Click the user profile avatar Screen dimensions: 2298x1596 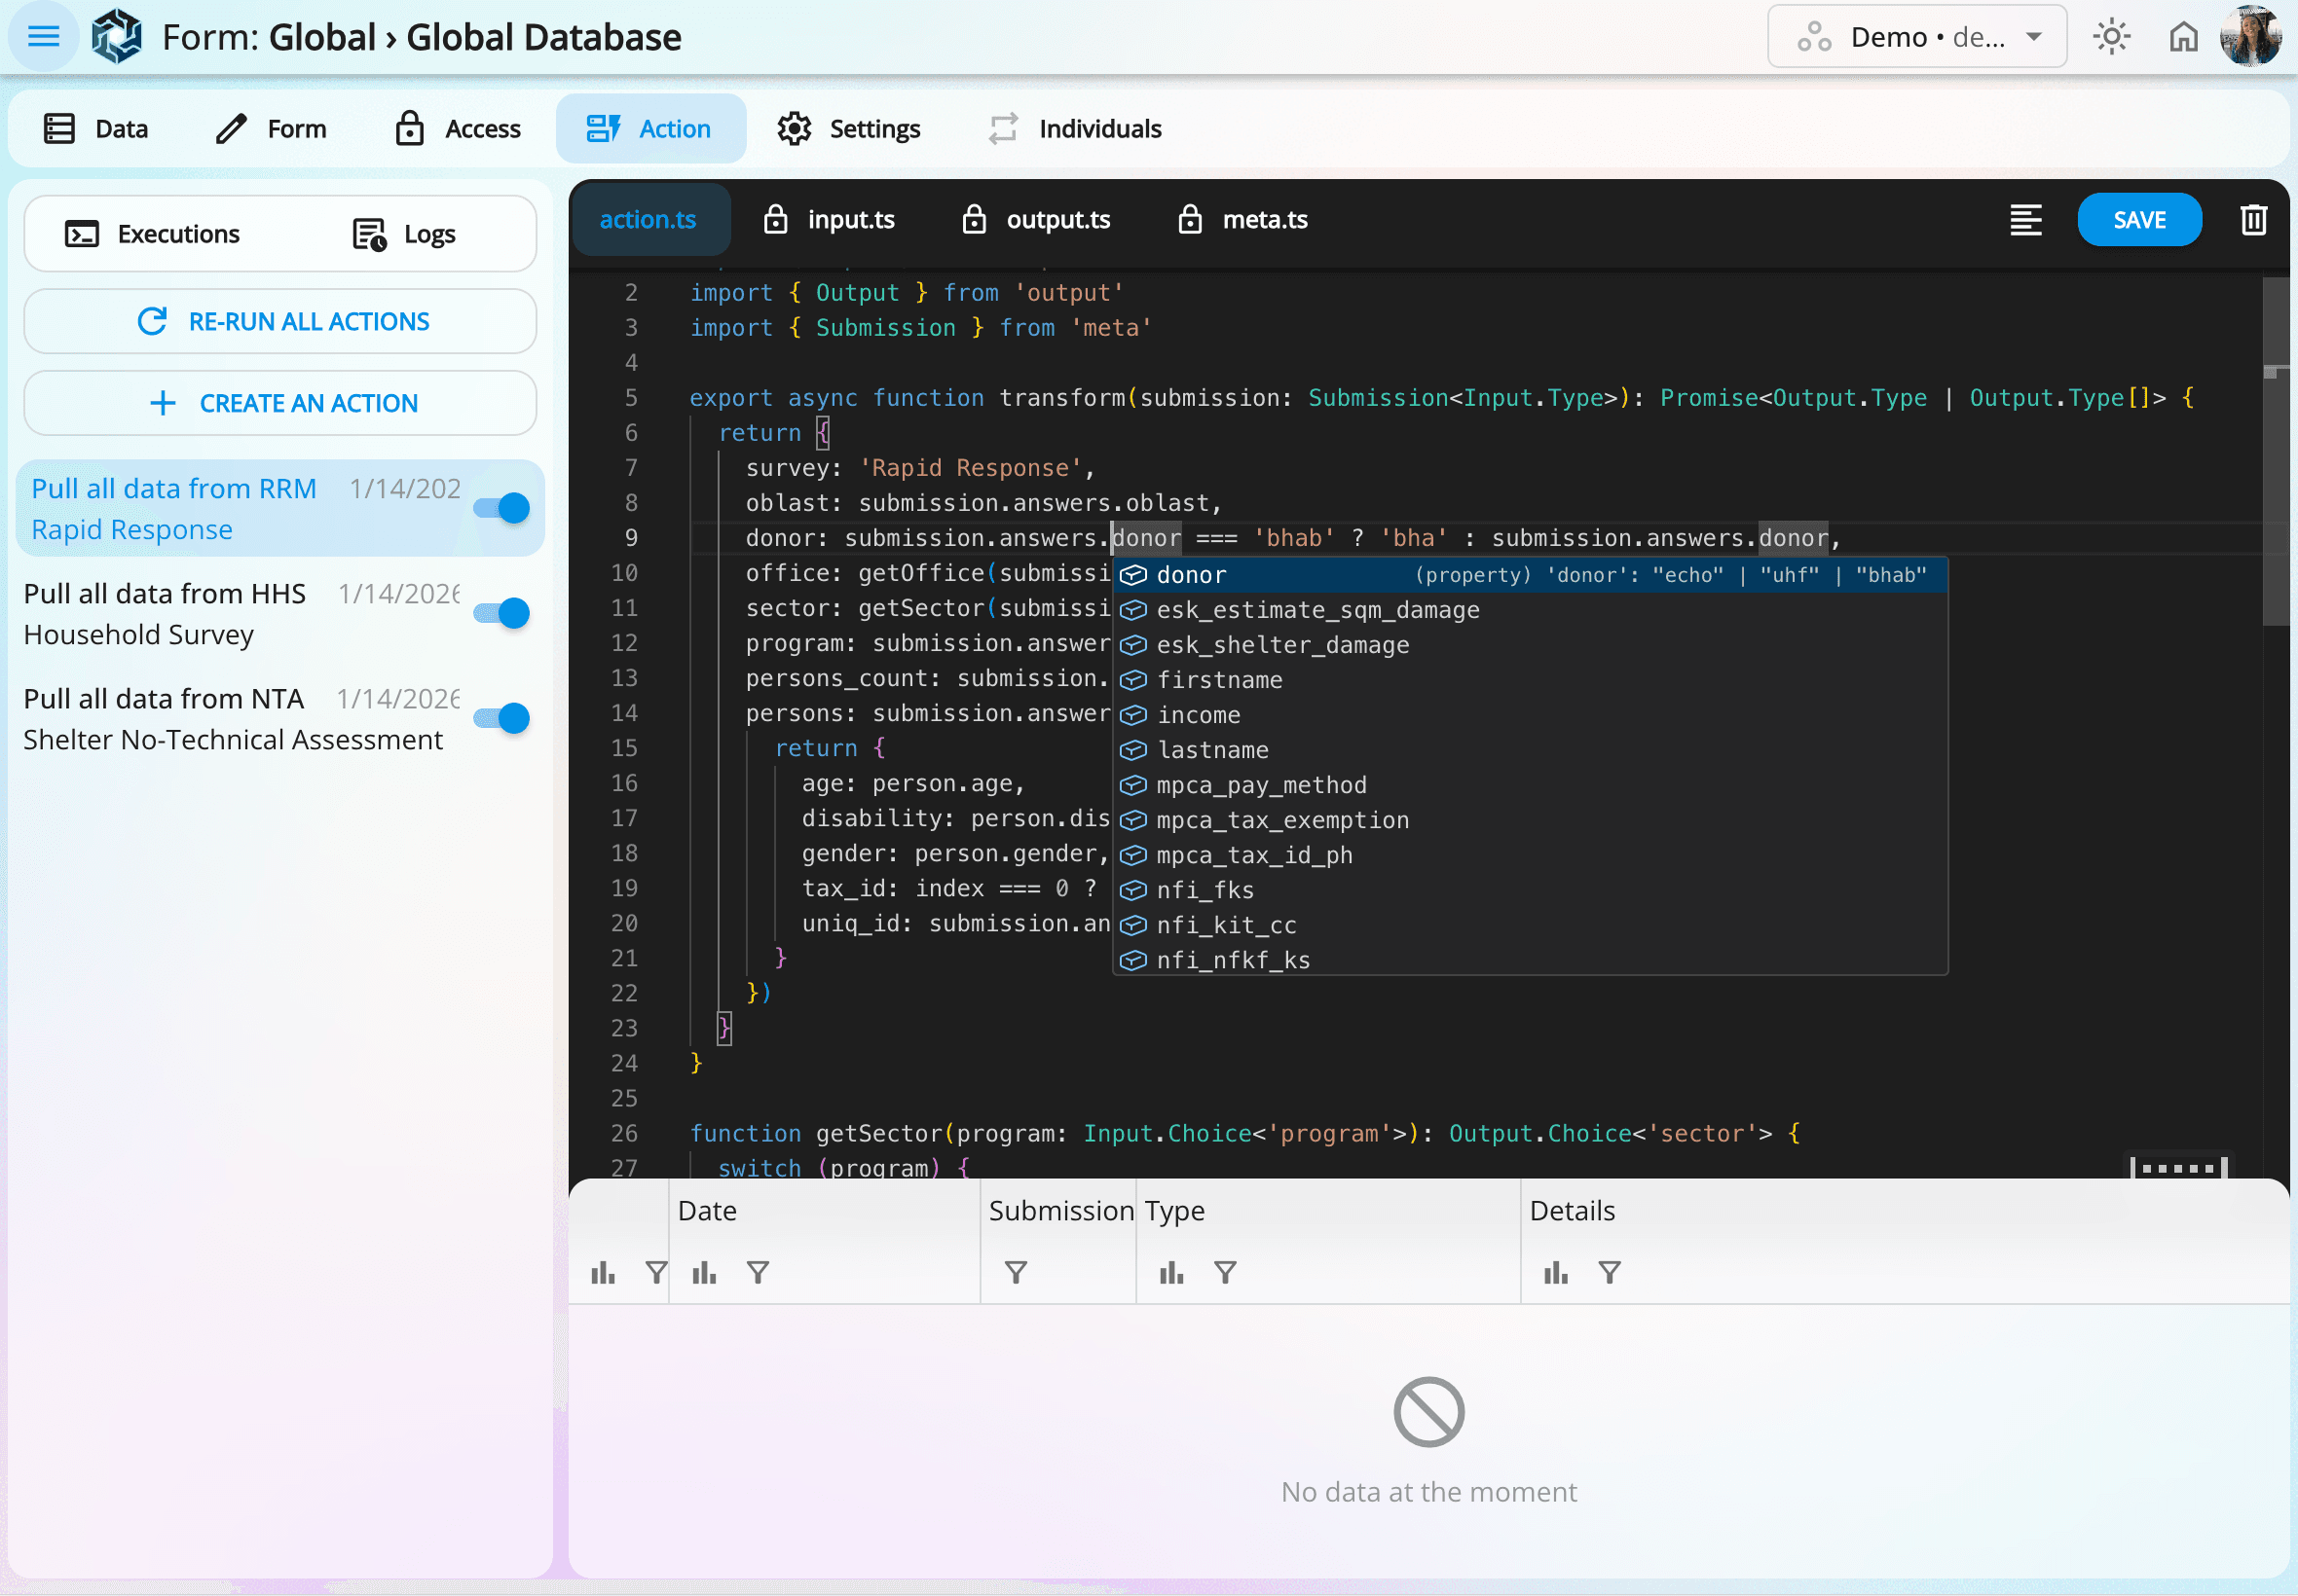pos(2253,36)
